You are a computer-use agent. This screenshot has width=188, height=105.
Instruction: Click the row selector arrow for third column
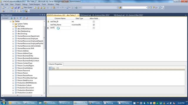click(x=48, y=28)
